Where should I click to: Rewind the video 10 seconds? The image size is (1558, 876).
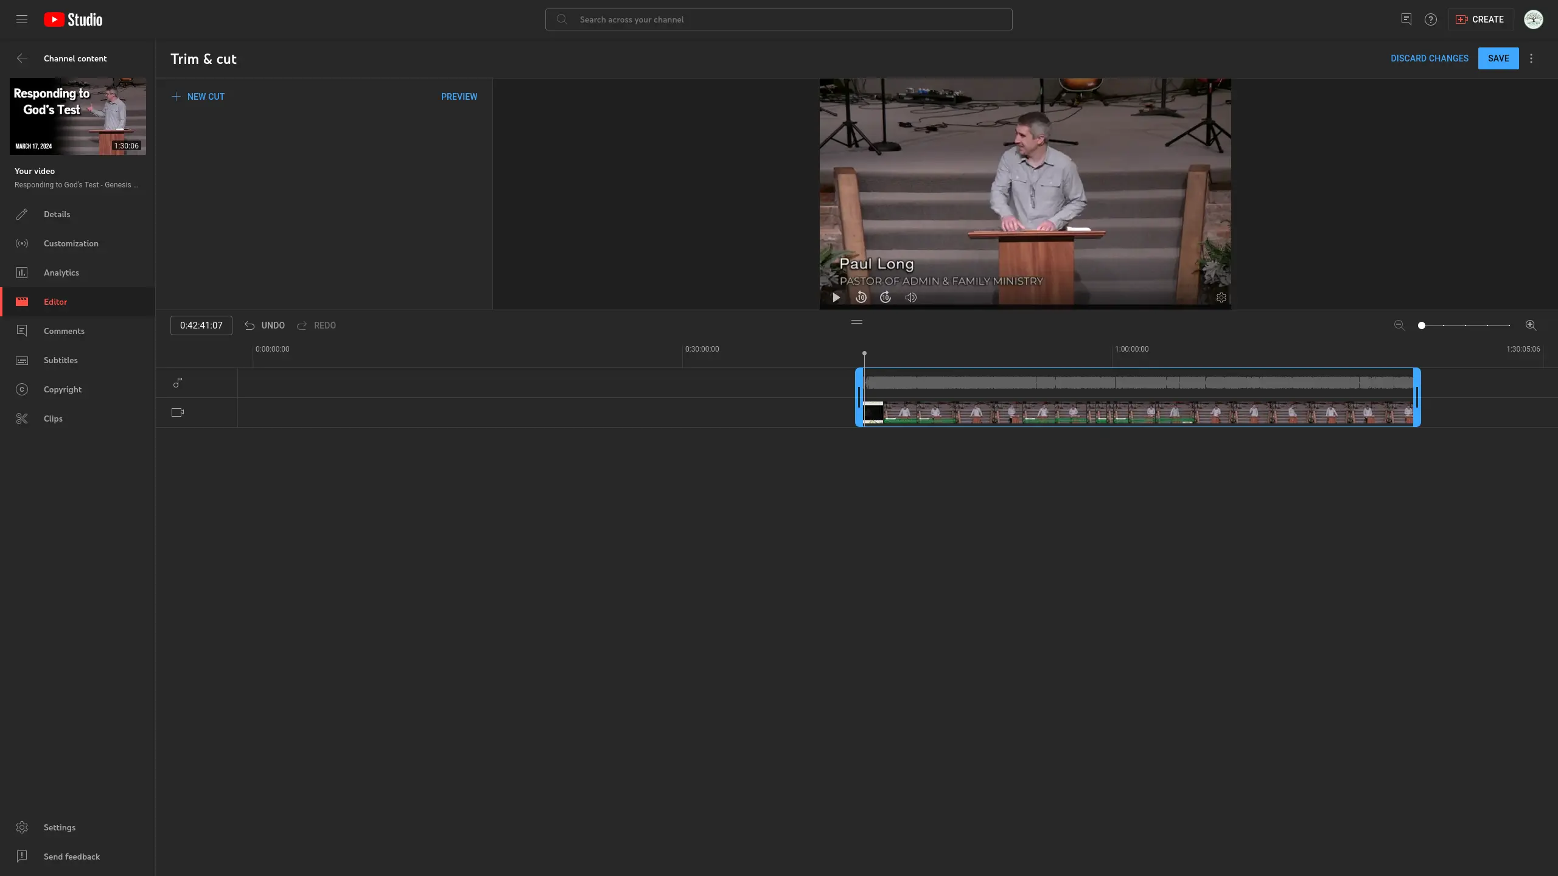pyautogui.click(x=861, y=297)
